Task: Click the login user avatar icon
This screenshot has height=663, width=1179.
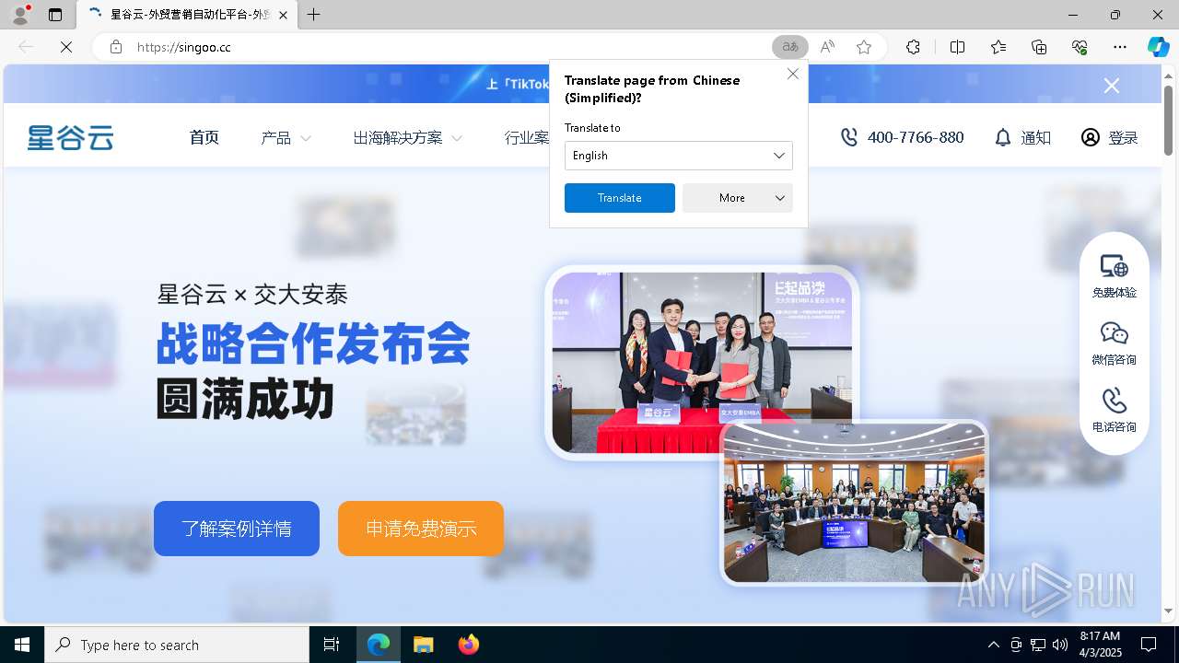Action: coord(1091,137)
